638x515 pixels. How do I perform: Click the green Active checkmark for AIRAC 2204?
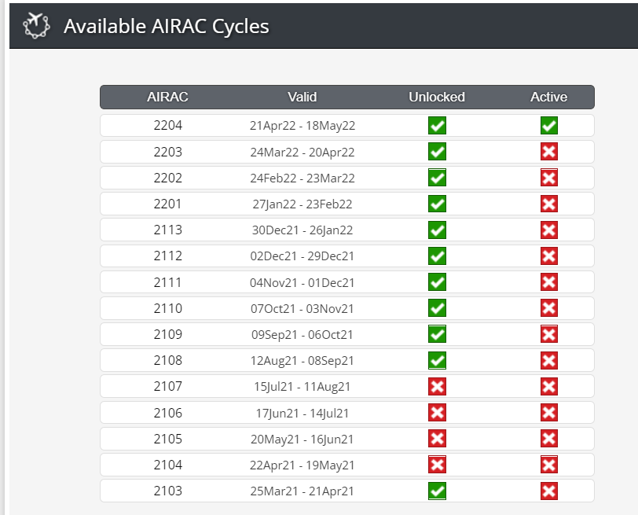click(549, 125)
